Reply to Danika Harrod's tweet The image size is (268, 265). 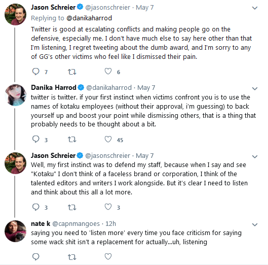click(36, 139)
